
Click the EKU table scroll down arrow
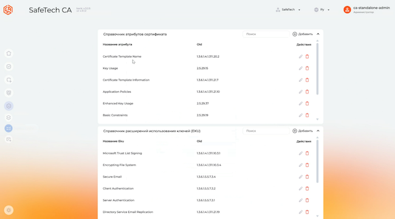(317, 216)
